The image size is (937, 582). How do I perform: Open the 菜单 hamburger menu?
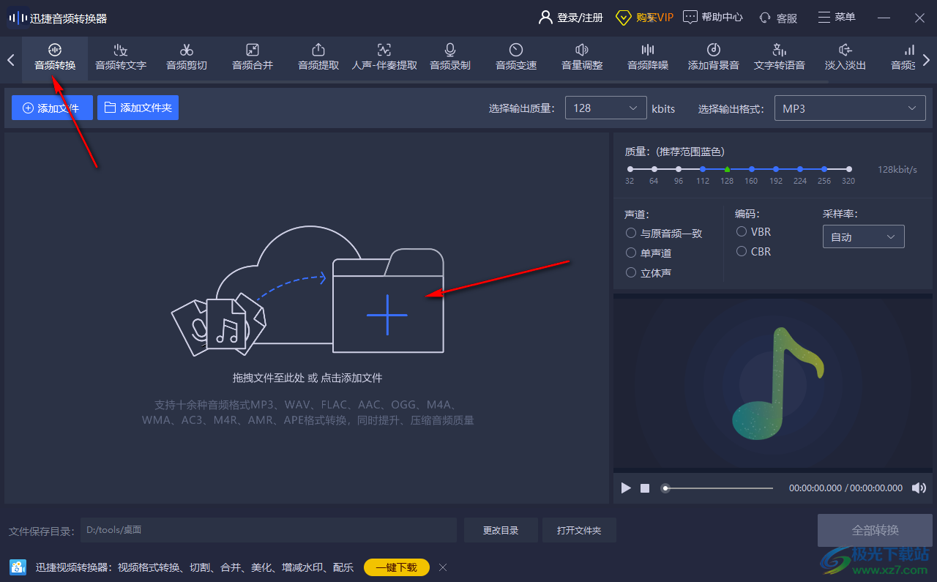pos(837,18)
